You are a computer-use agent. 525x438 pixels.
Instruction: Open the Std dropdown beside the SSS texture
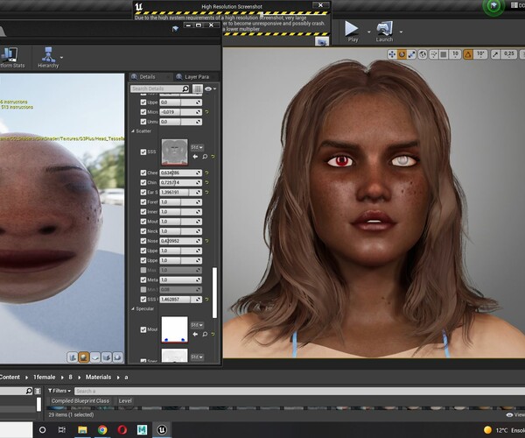coord(197,147)
